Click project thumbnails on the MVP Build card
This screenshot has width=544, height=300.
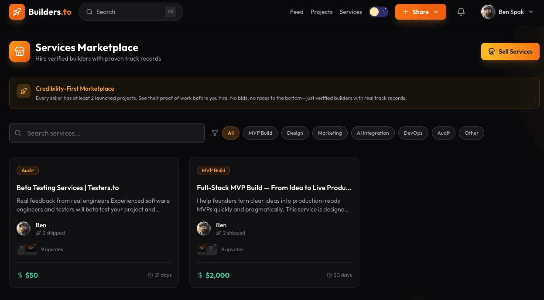(207, 249)
